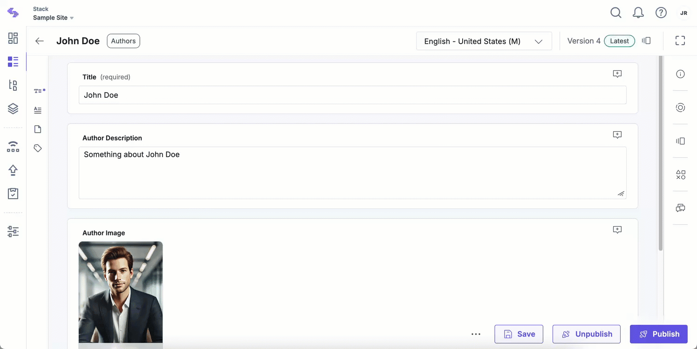Open the English - United States language dropdown

coord(484,41)
